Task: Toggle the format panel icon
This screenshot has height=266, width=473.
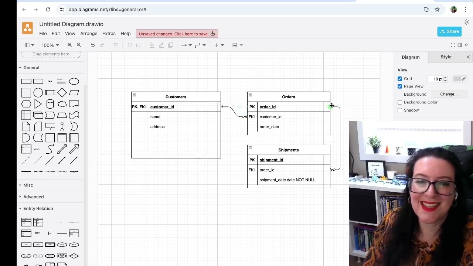Action: [x=460, y=45]
